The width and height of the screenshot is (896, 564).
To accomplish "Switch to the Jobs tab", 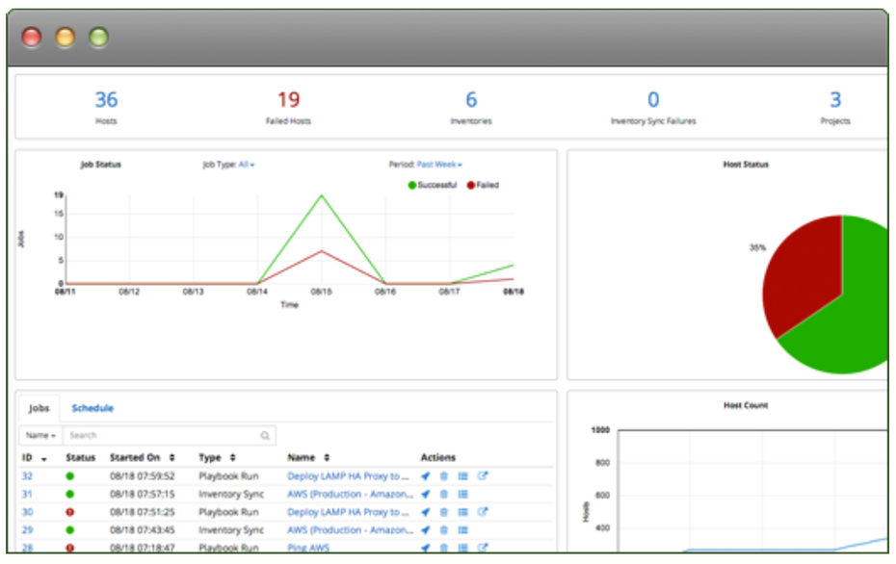I will click(39, 408).
